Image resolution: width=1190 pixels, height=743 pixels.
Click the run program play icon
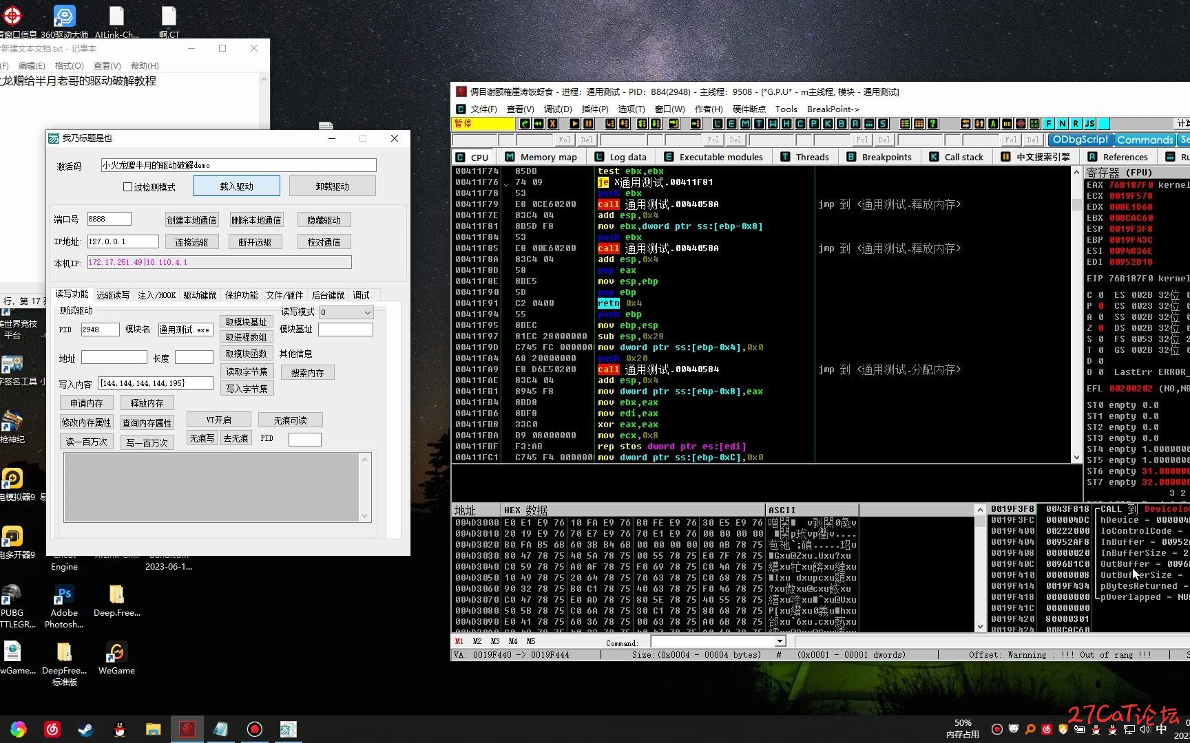pyautogui.click(x=574, y=124)
